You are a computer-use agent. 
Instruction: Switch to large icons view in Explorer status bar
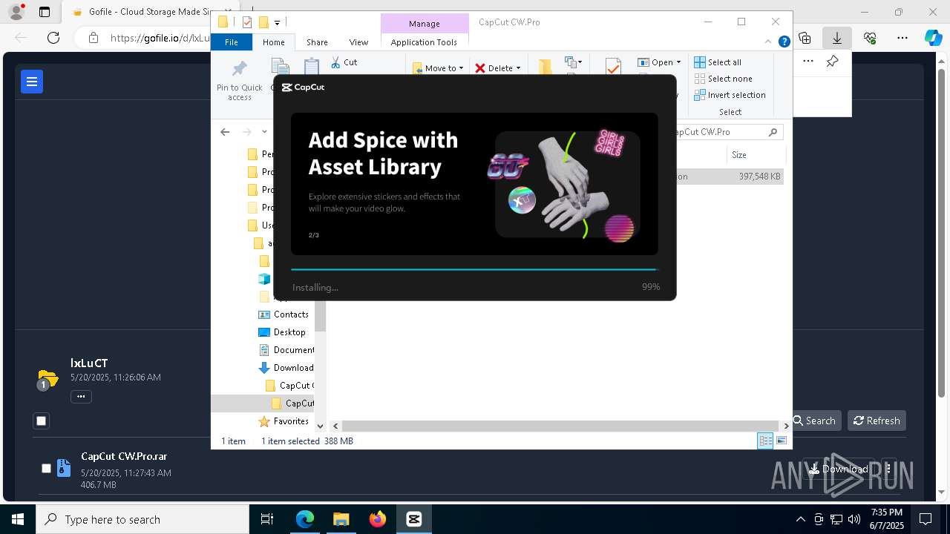781,441
